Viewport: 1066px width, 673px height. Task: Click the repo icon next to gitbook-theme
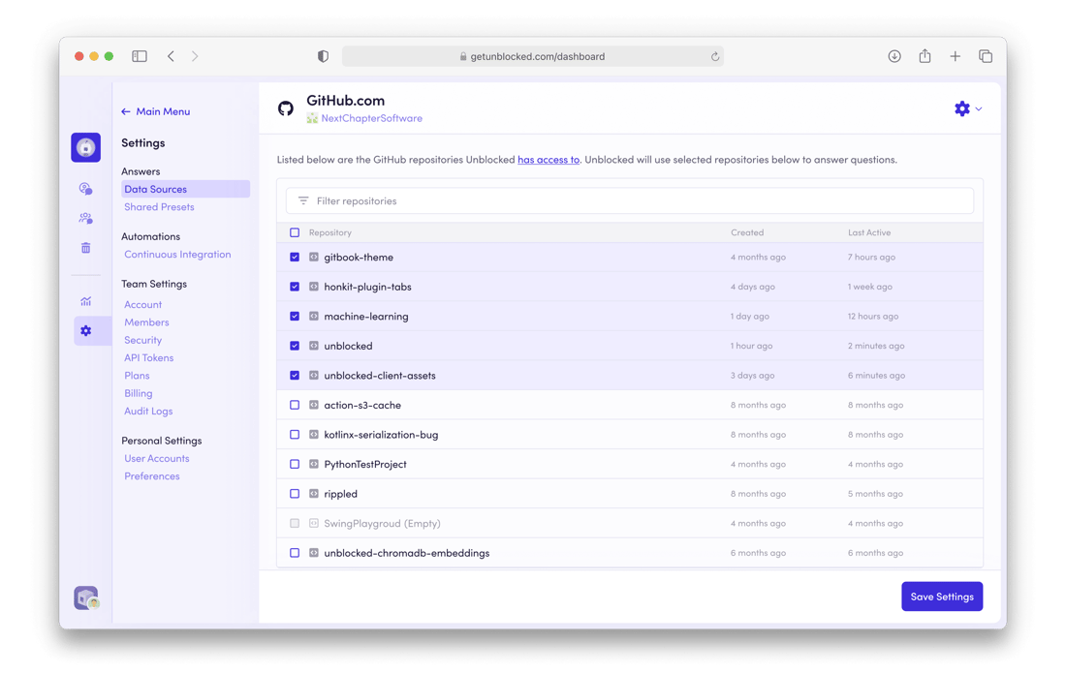314,258
